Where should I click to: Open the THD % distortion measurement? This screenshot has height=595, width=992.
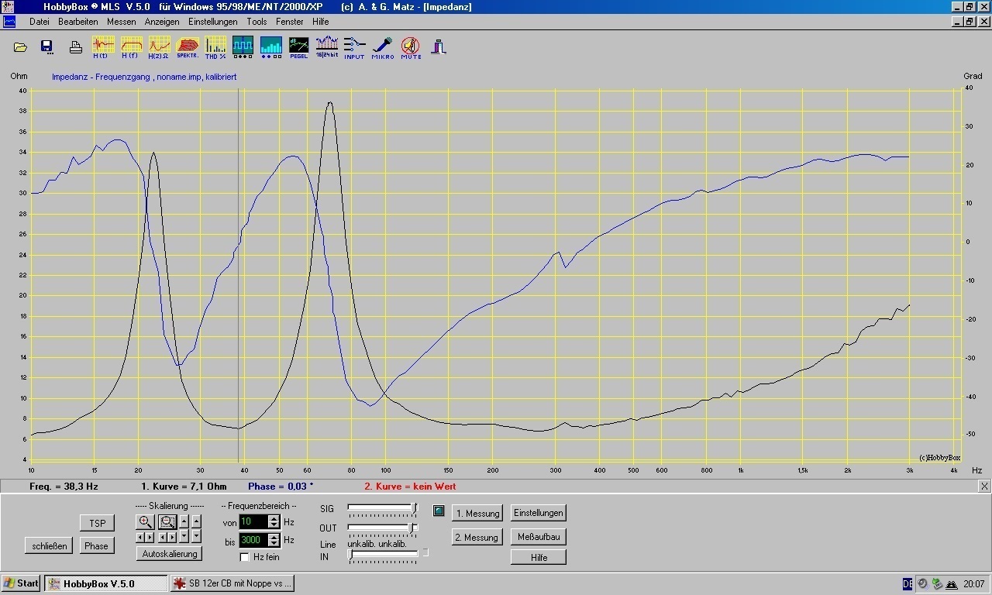(x=215, y=46)
